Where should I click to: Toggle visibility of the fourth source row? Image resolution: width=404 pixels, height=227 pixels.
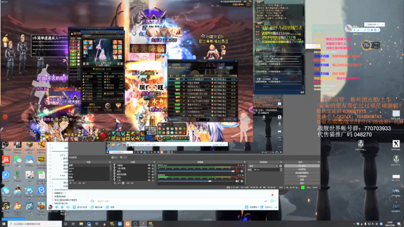(x=149, y=174)
